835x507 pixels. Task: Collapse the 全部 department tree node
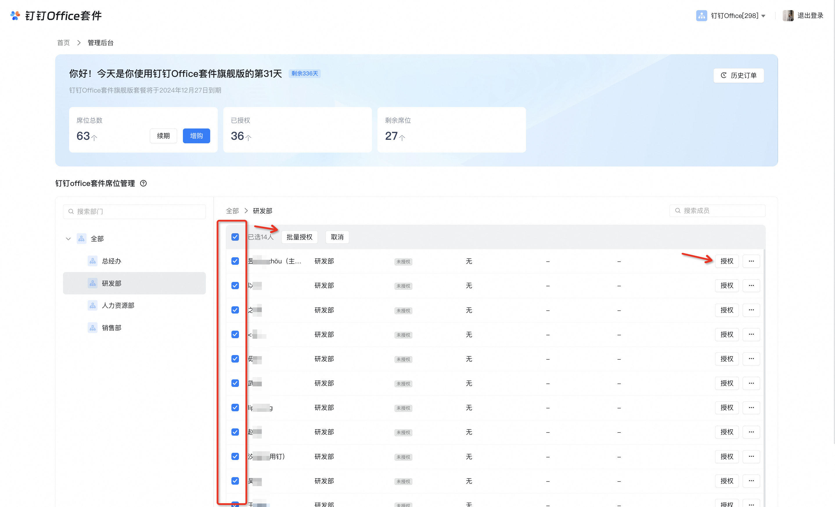pyautogui.click(x=68, y=239)
